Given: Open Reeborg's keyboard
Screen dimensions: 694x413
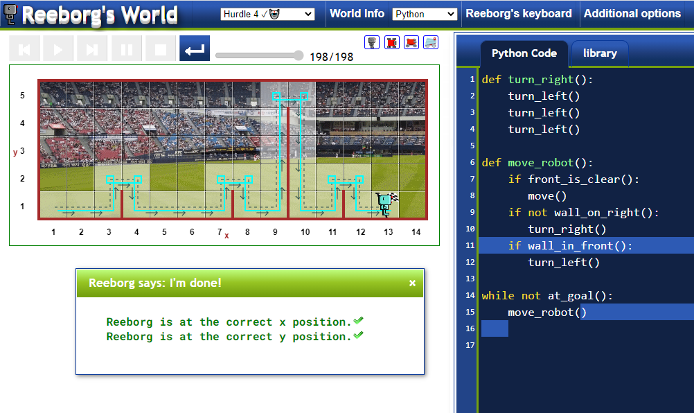Looking at the screenshot, I should [518, 14].
